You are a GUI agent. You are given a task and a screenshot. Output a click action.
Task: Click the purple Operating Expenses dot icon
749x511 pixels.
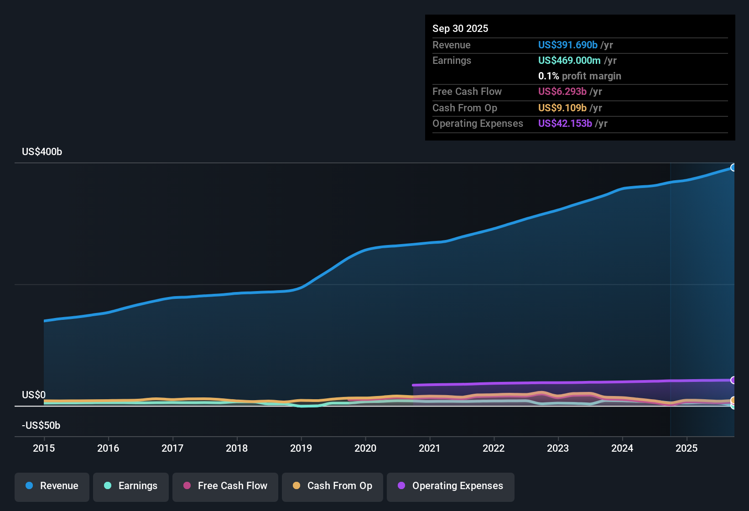401,486
